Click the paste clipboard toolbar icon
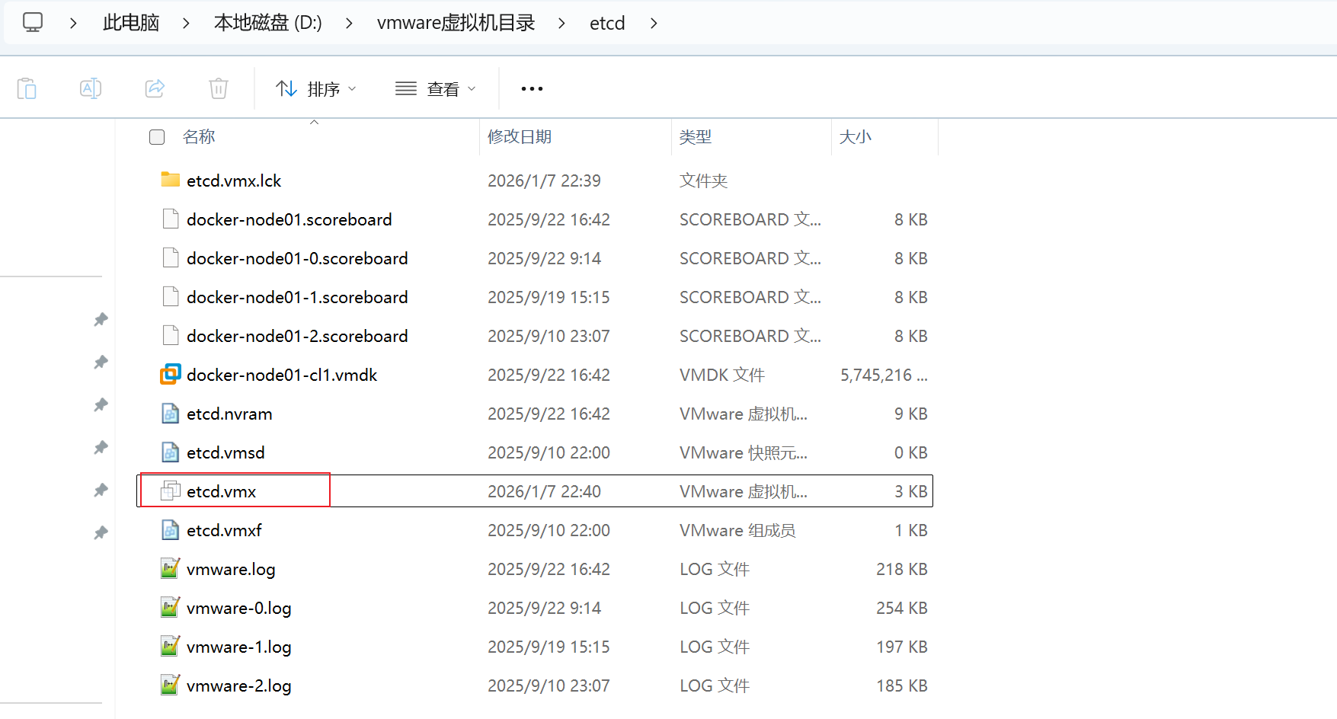The image size is (1337, 719). [x=27, y=88]
